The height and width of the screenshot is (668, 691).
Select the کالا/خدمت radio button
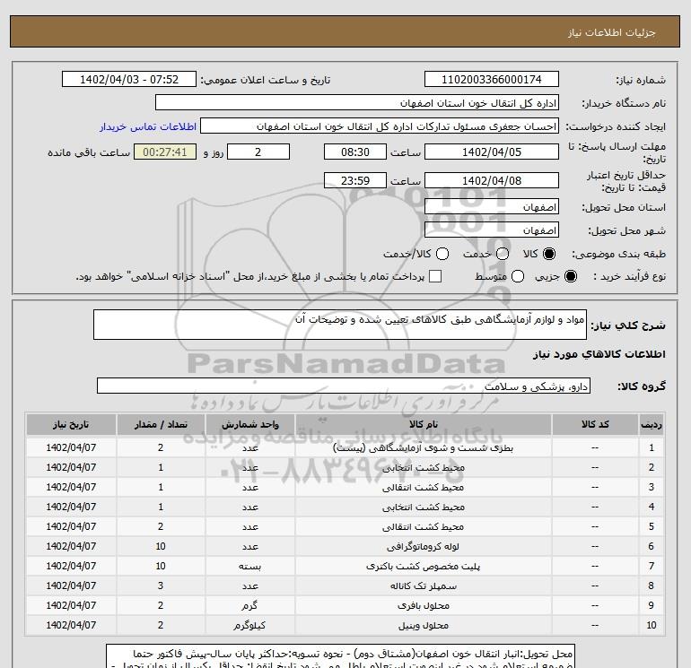(442, 254)
